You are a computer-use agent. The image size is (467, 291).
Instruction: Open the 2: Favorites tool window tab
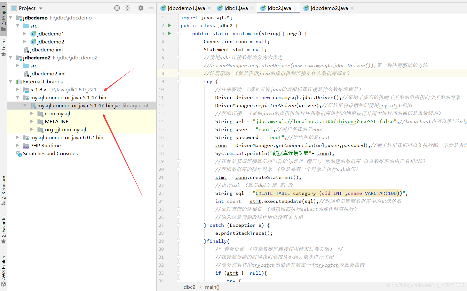pos(4,229)
